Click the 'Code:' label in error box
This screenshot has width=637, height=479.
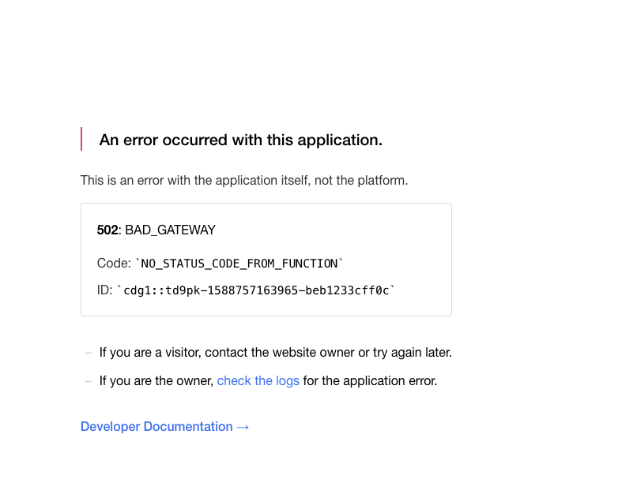coord(114,264)
